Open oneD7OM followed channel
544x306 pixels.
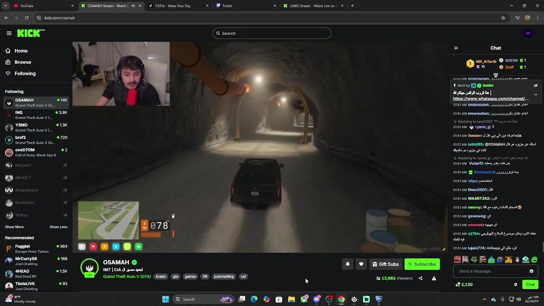[x=36, y=153]
